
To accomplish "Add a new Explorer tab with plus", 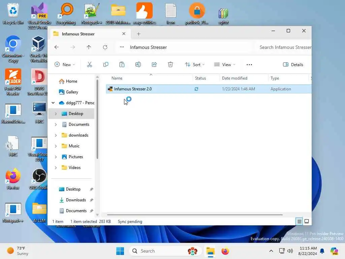I will [x=138, y=34].
